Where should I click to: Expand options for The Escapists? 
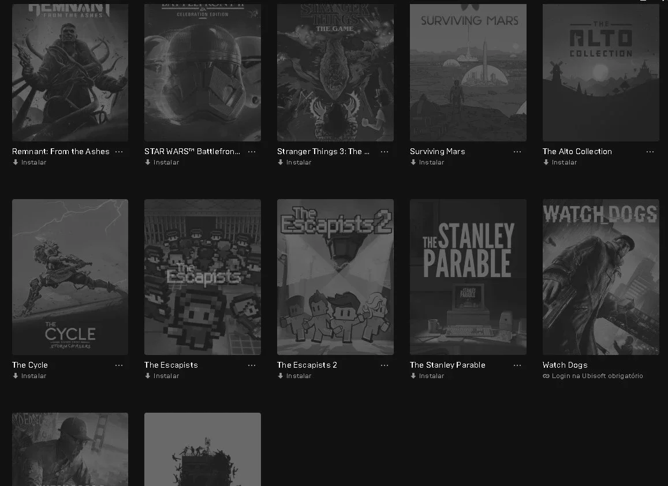(x=252, y=365)
